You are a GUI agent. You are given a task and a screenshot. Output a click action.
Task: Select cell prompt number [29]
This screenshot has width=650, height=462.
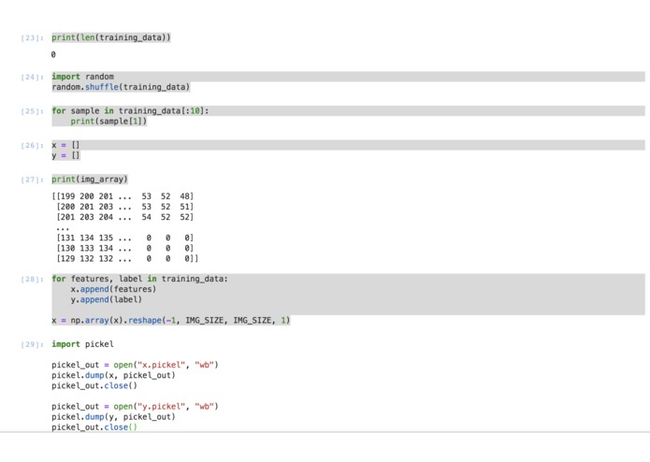click(x=32, y=345)
